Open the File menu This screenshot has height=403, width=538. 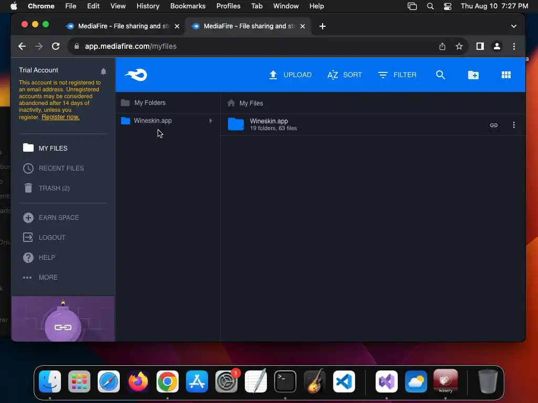click(x=71, y=6)
